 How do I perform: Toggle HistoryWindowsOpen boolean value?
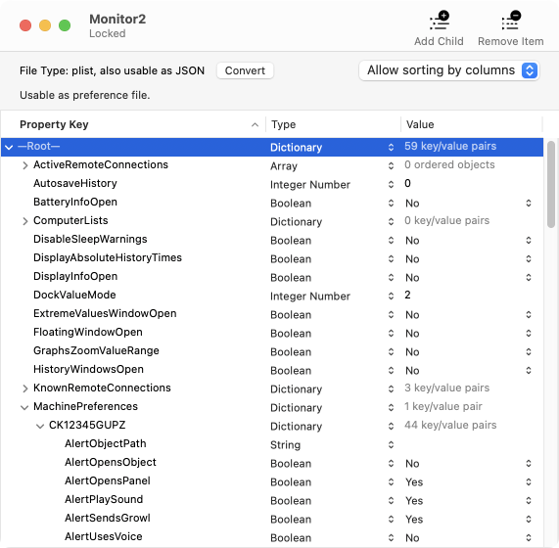coord(529,370)
